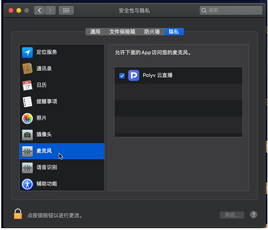This screenshot has width=268, height=230.
Task: Click the 照片 label
Action: click(x=41, y=118)
